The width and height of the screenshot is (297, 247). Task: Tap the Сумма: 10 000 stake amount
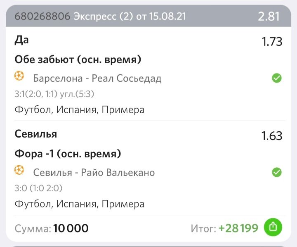[x=52, y=228]
